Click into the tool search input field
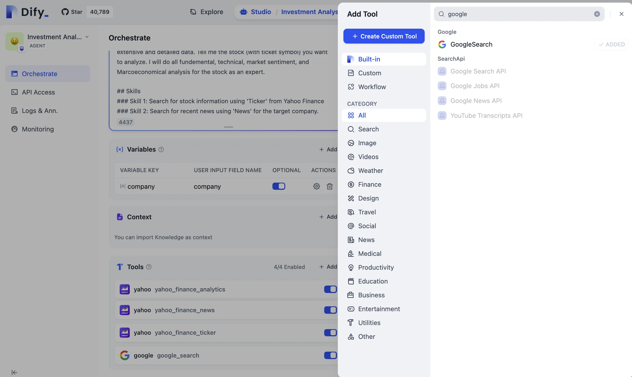 [x=518, y=14]
